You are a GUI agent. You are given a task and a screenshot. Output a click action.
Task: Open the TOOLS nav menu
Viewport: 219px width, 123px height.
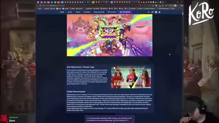point(78,12)
